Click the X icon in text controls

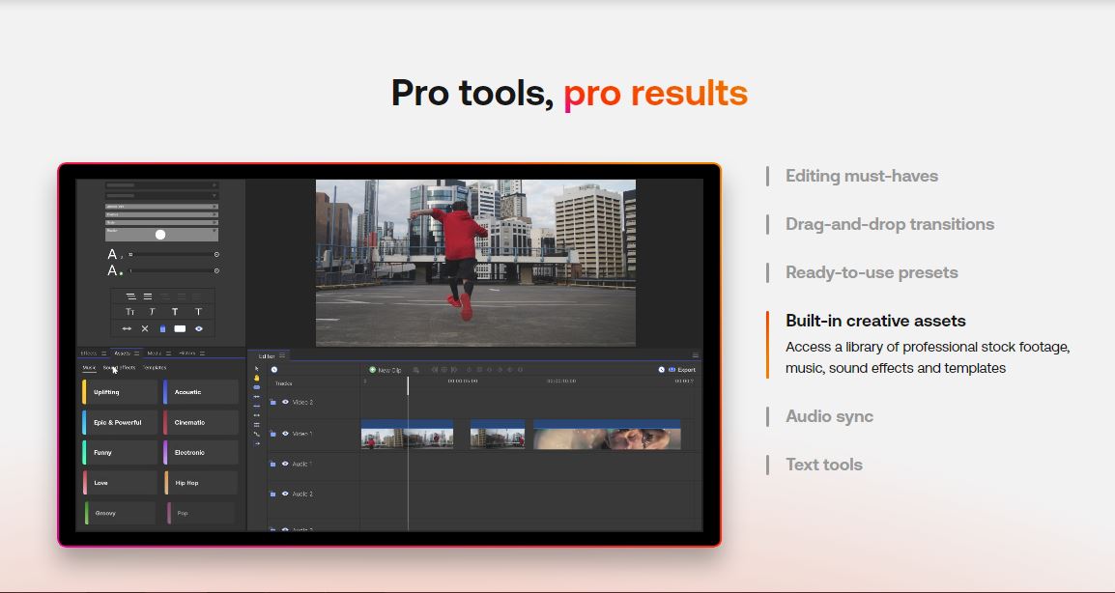pyautogui.click(x=145, y=328)
